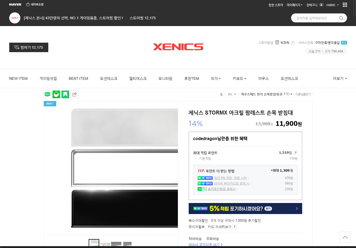The image size is (356, 248).
Task: Share to Naver Cafe icon
Action: pos(56,94)
